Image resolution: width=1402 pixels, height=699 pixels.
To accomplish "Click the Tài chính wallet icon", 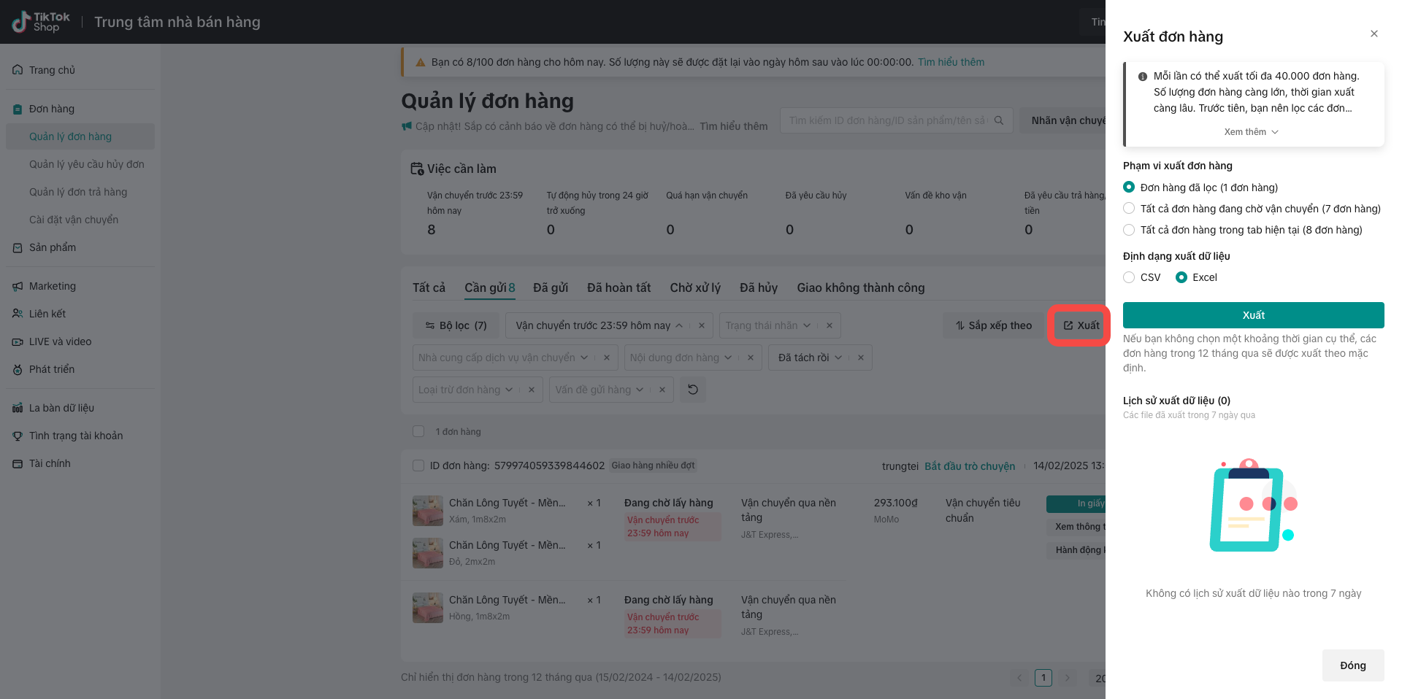I will click(18, 463).
